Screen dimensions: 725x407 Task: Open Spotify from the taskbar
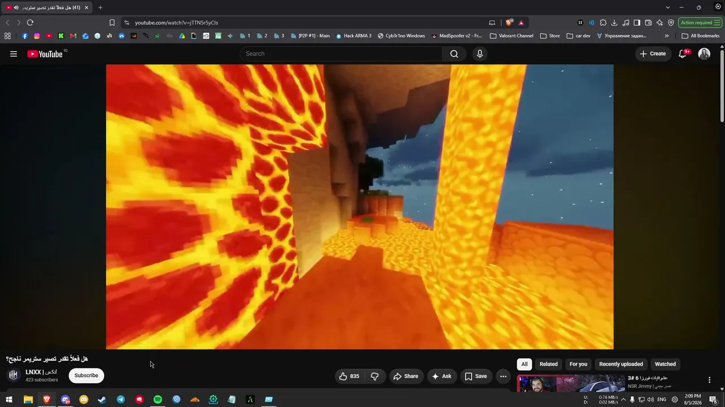pyautogui.click(x=158, y=400)
